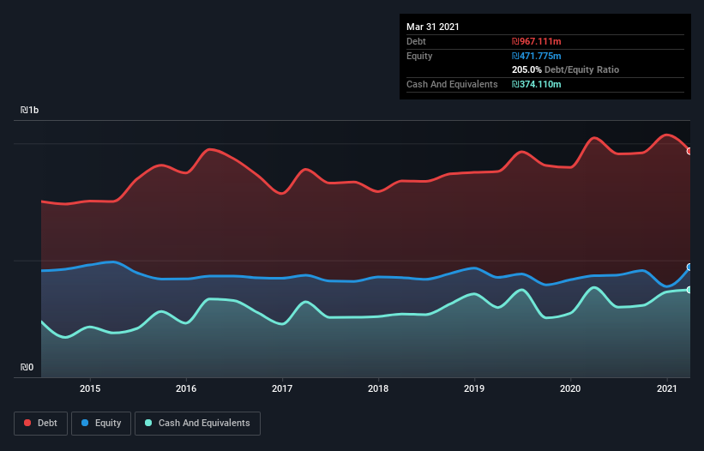Click the Equity row label in tooltip

coord(419,56)
